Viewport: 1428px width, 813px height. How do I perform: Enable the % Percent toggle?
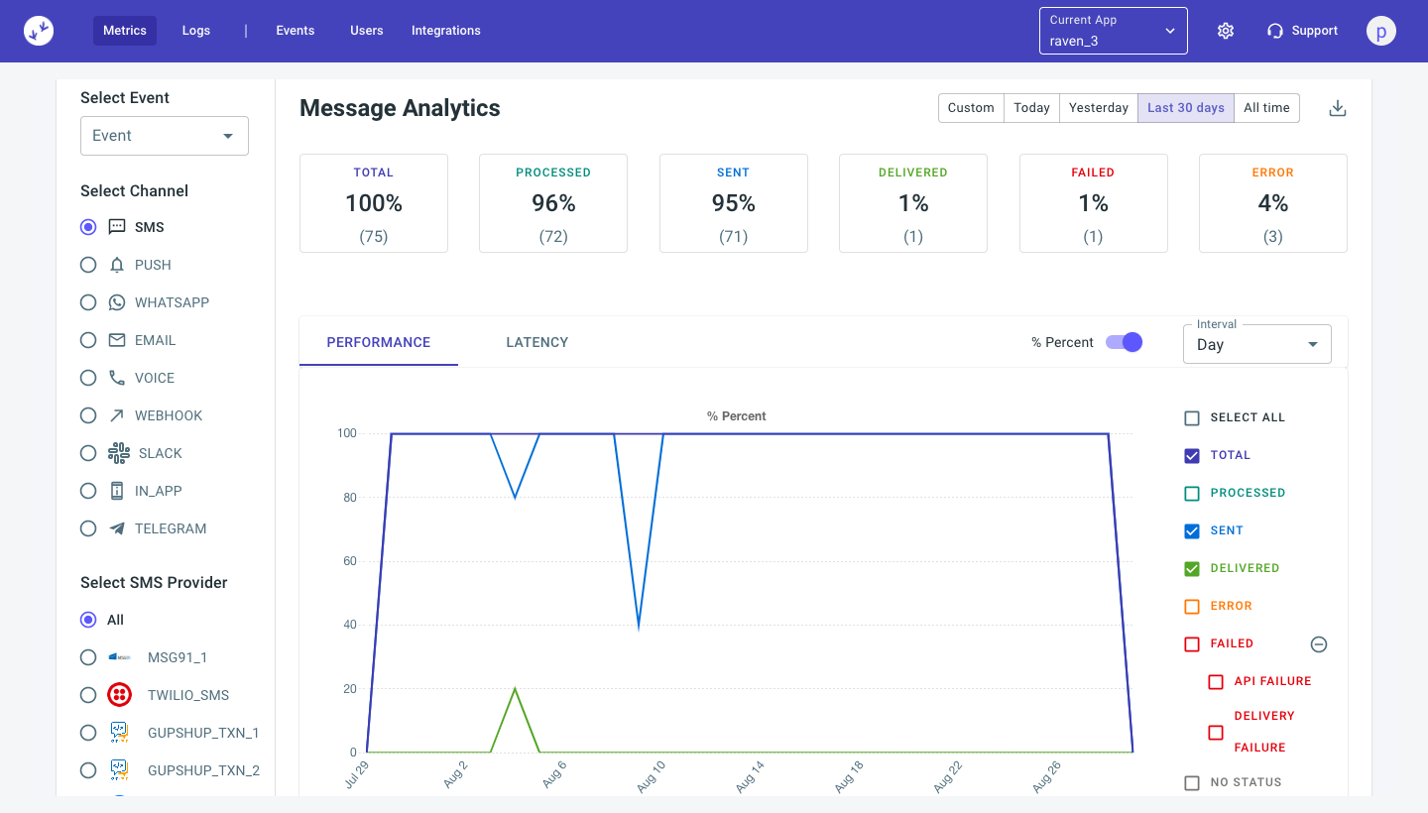(x=1124, y=341)
